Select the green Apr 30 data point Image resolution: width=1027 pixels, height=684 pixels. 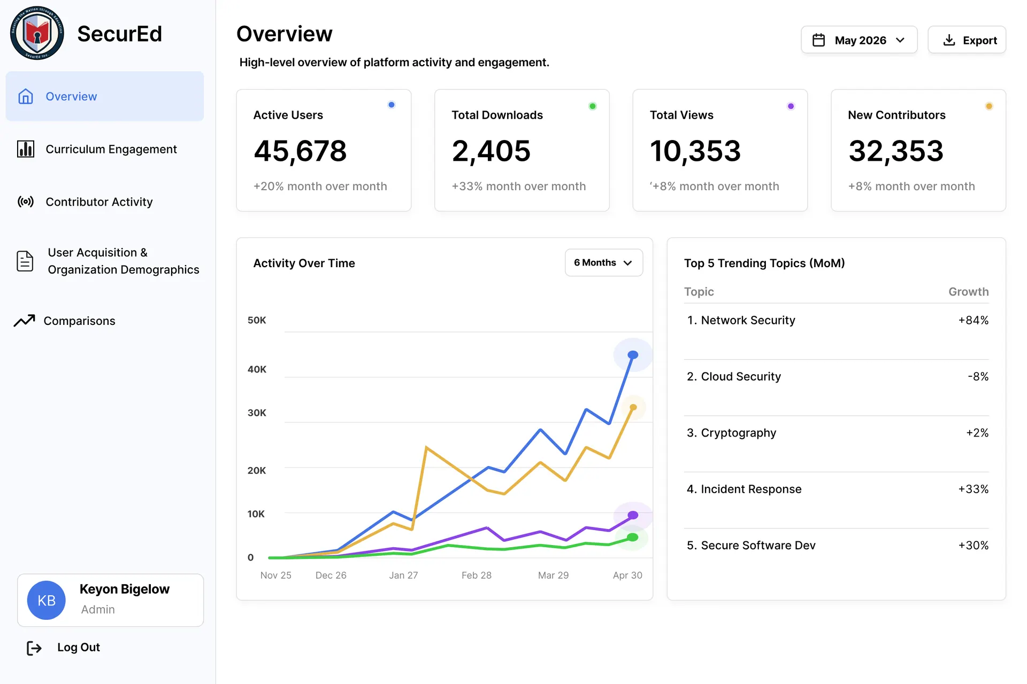click(633, 537)
